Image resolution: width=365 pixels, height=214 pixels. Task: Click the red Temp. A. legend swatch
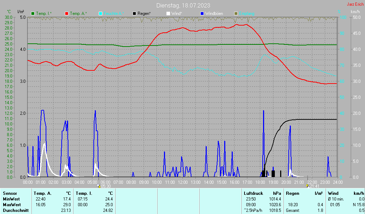(67, 14)
